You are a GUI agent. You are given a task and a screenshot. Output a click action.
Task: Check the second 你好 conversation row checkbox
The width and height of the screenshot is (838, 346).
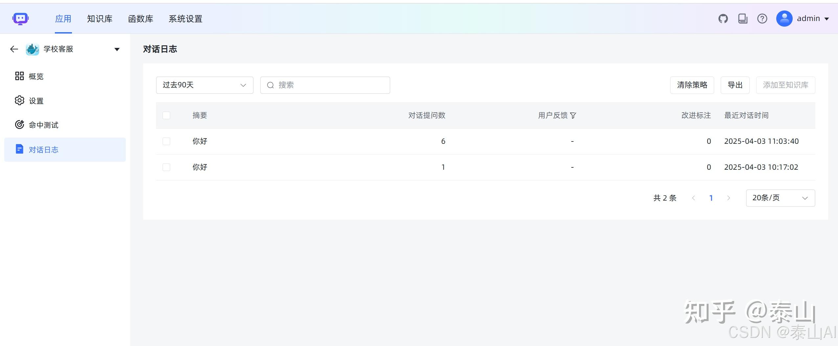click(166, 167)
